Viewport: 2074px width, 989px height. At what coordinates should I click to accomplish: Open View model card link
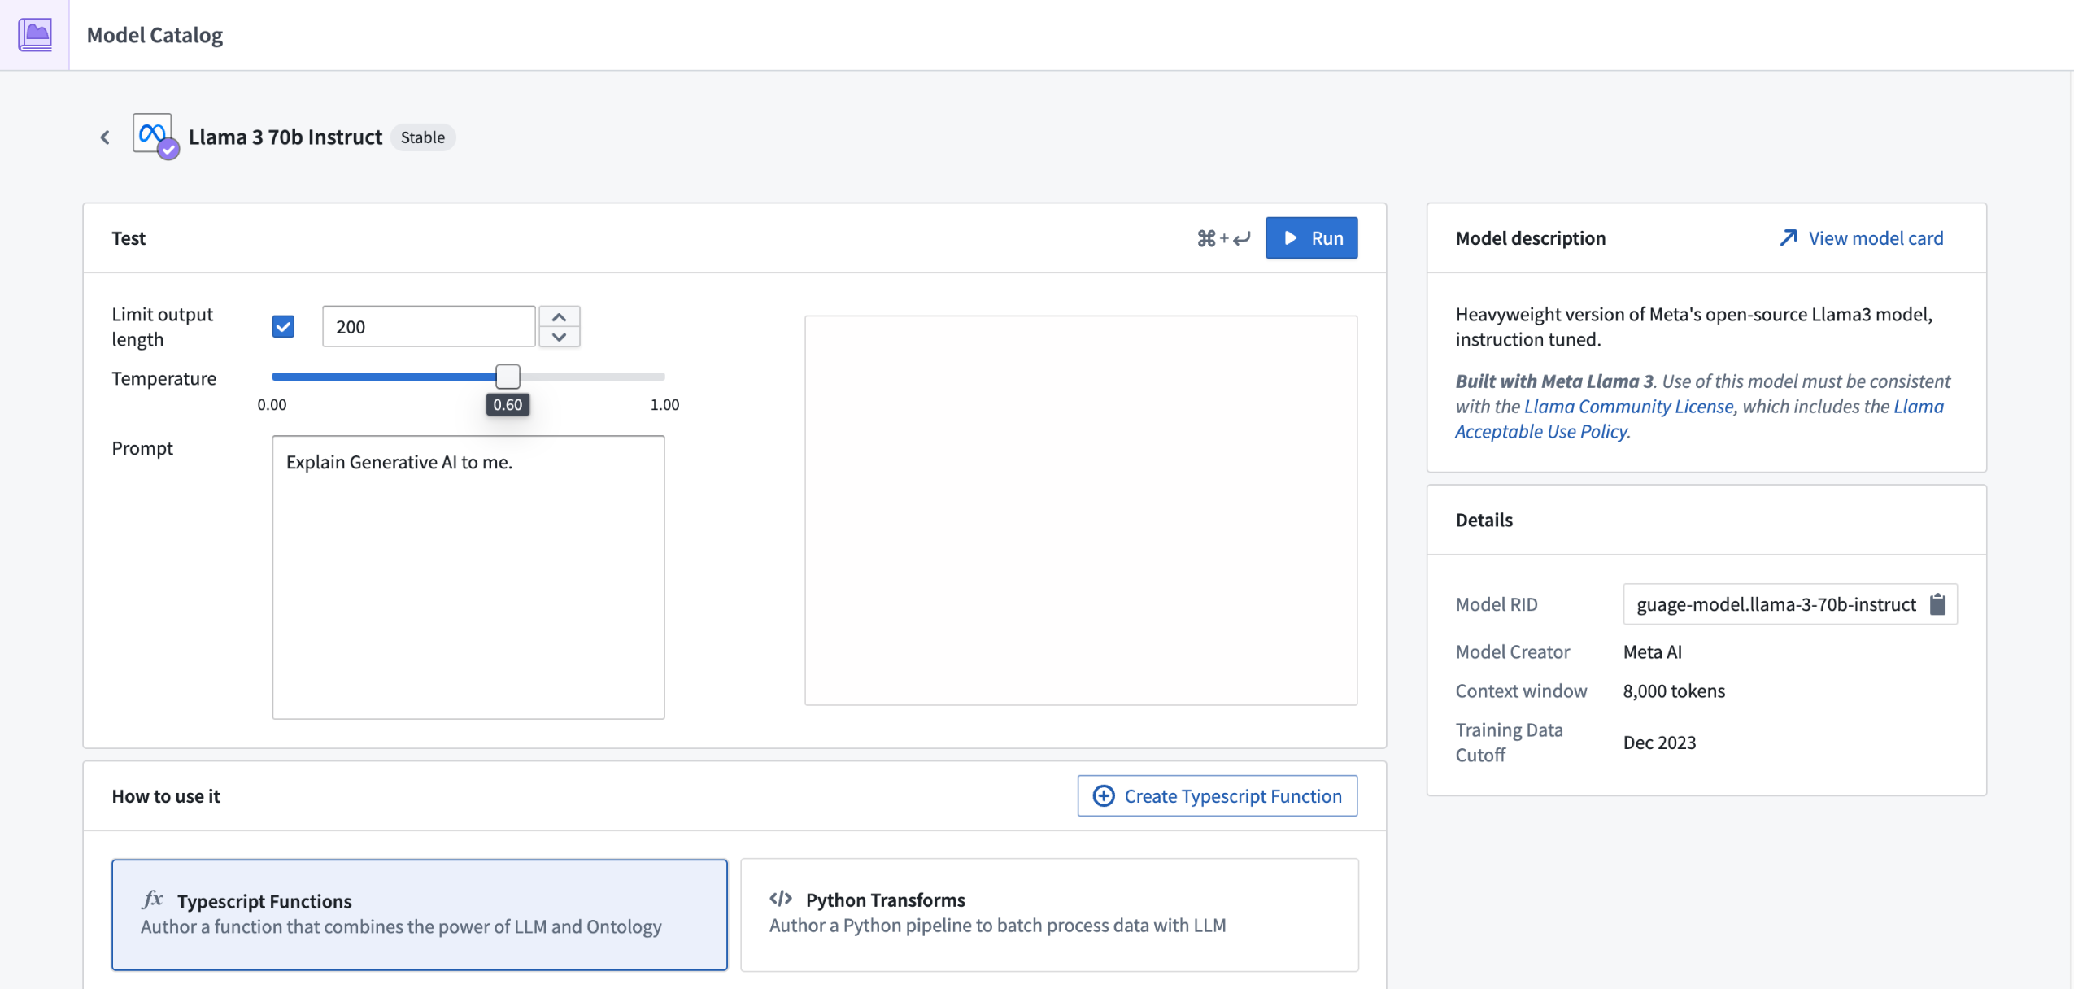coord(1862,238)
